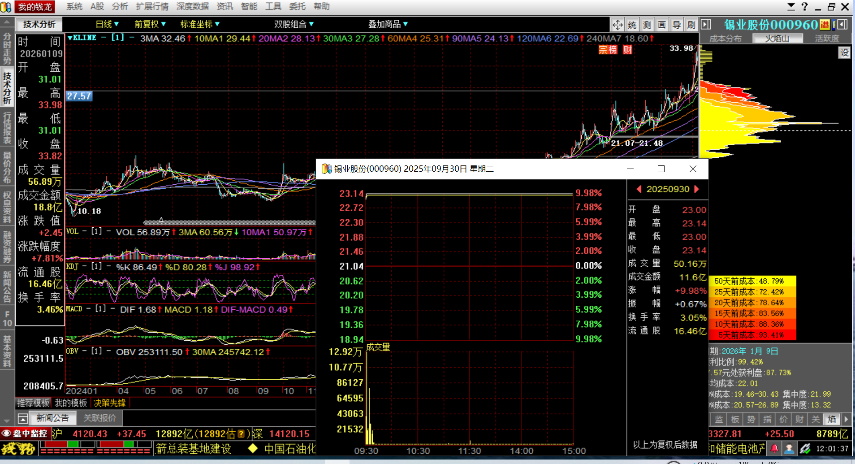Open the 叠加商品 overlay dropdown
The width and height of the screenshot is (855, 464).
tap(388, 24)
